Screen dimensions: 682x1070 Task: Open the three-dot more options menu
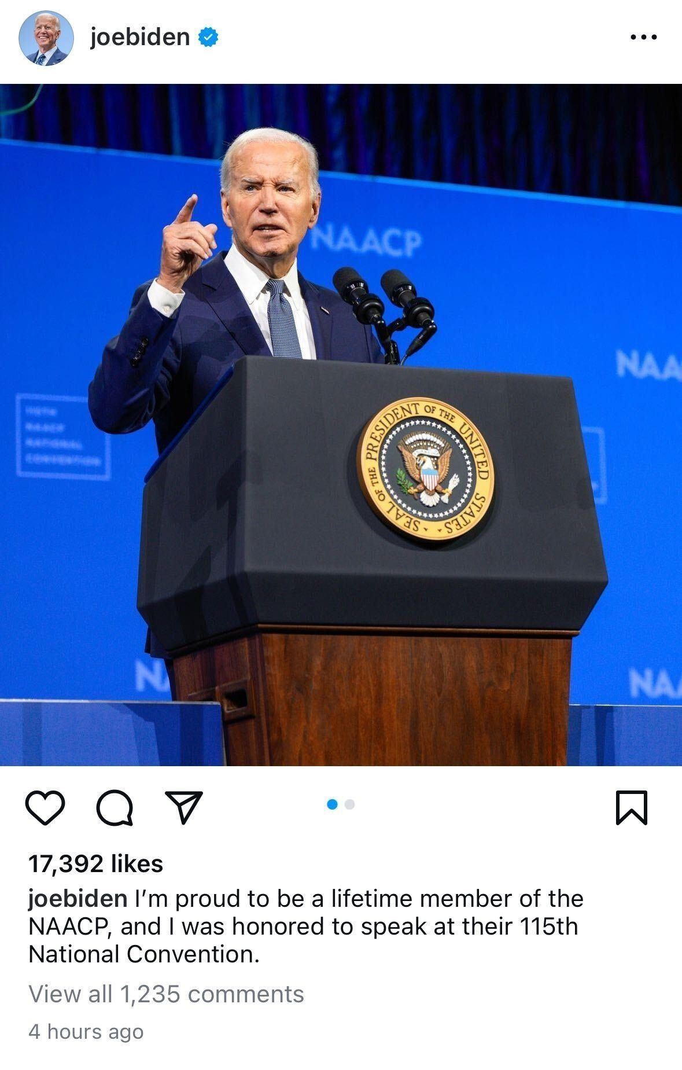click(644, 37)
